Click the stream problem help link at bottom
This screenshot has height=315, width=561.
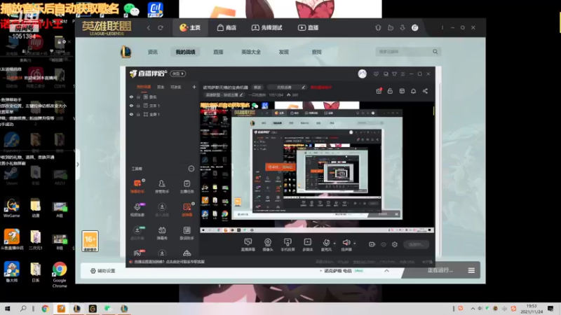point(167,262)
